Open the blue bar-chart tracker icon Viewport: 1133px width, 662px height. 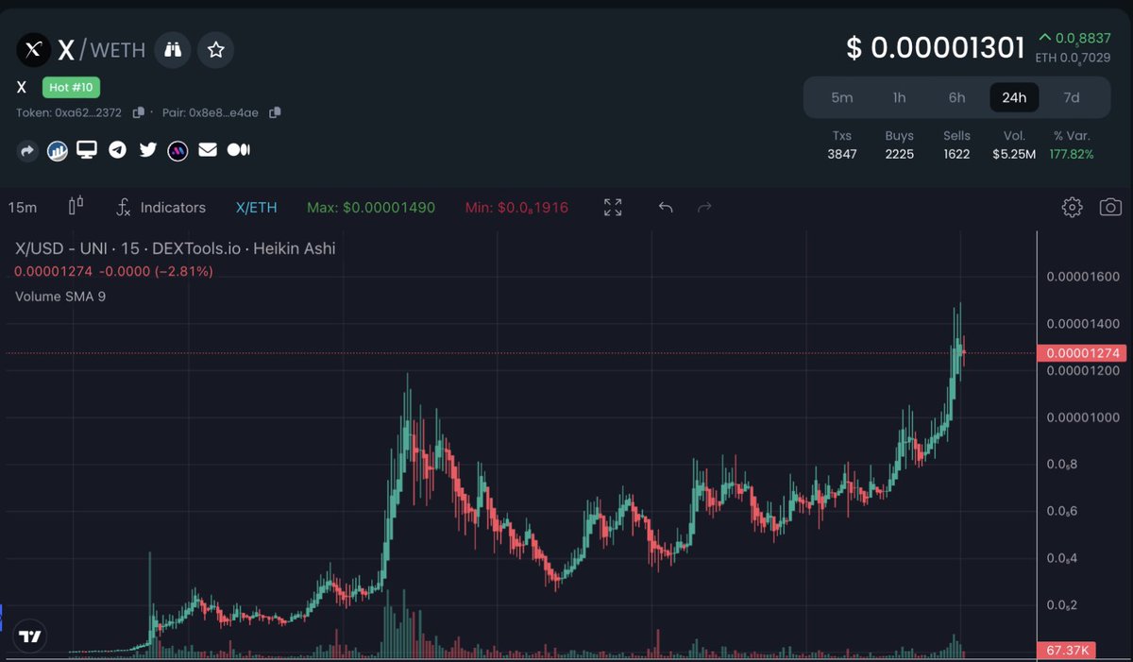pyautogui.click(x=58, y=150)
